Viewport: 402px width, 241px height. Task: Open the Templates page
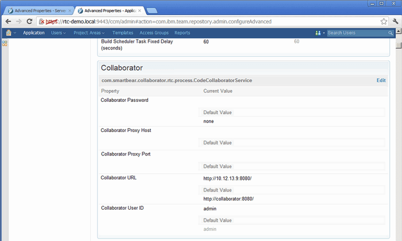(123, 33)
